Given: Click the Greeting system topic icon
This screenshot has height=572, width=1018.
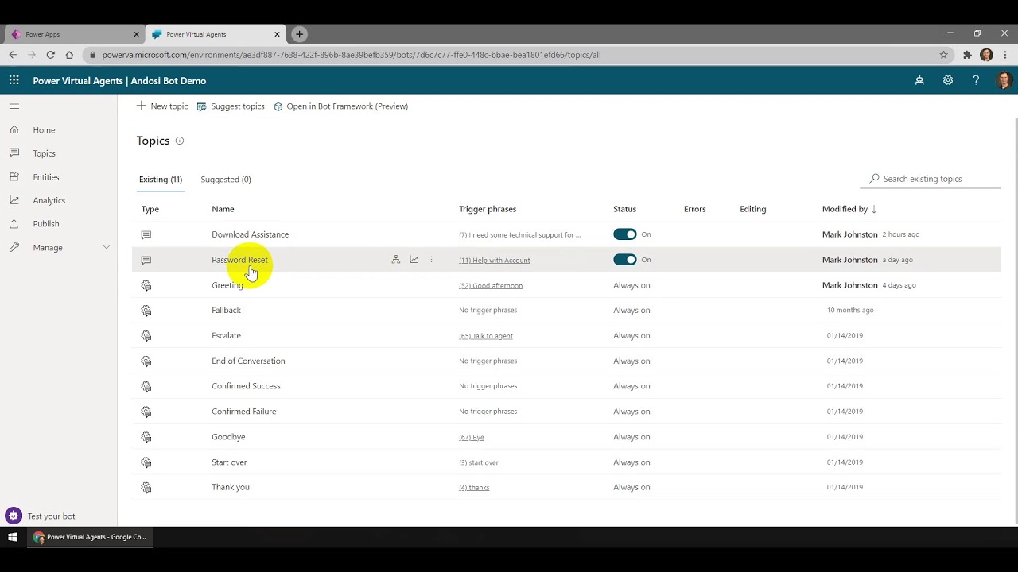Looking at the screenshot, I should coord(146,285).
